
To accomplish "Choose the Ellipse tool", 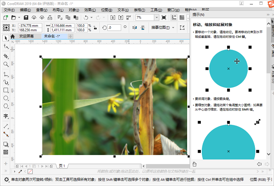I will pos(5,98).
